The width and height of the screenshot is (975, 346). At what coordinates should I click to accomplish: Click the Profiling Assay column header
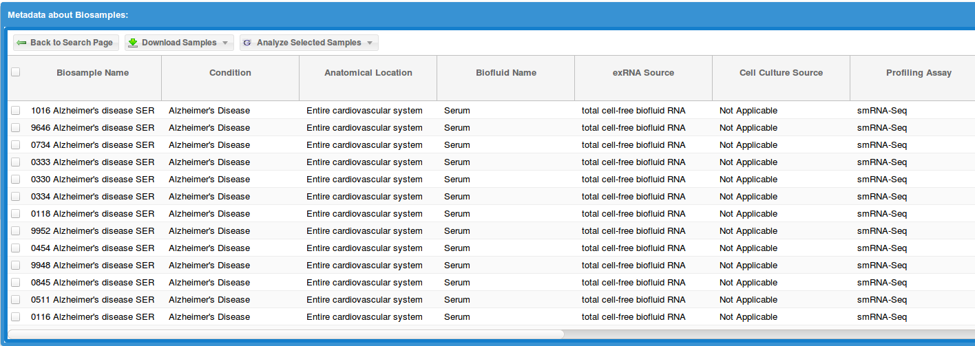tap(919, 73)
